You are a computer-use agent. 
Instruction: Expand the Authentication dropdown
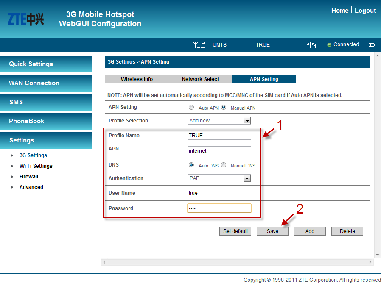click(x=219, y=178)
